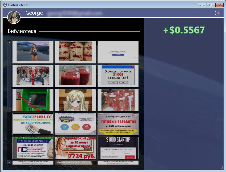This screenshot has width=226, height=172.
Task: Open the '$1008 каждый час' popup thumbnail
Action: [118, 76]
